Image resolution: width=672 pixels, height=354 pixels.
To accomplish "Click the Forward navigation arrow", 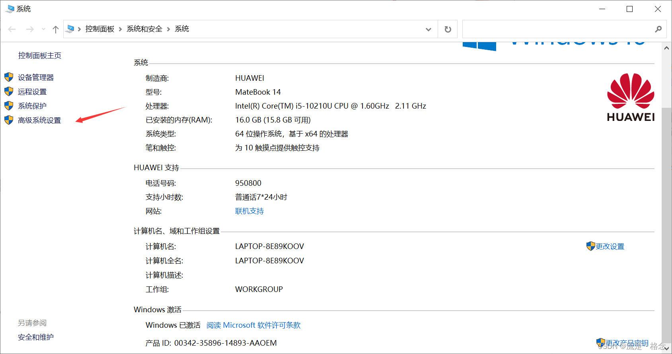I will pyautogui.click(x=30, y=29).
